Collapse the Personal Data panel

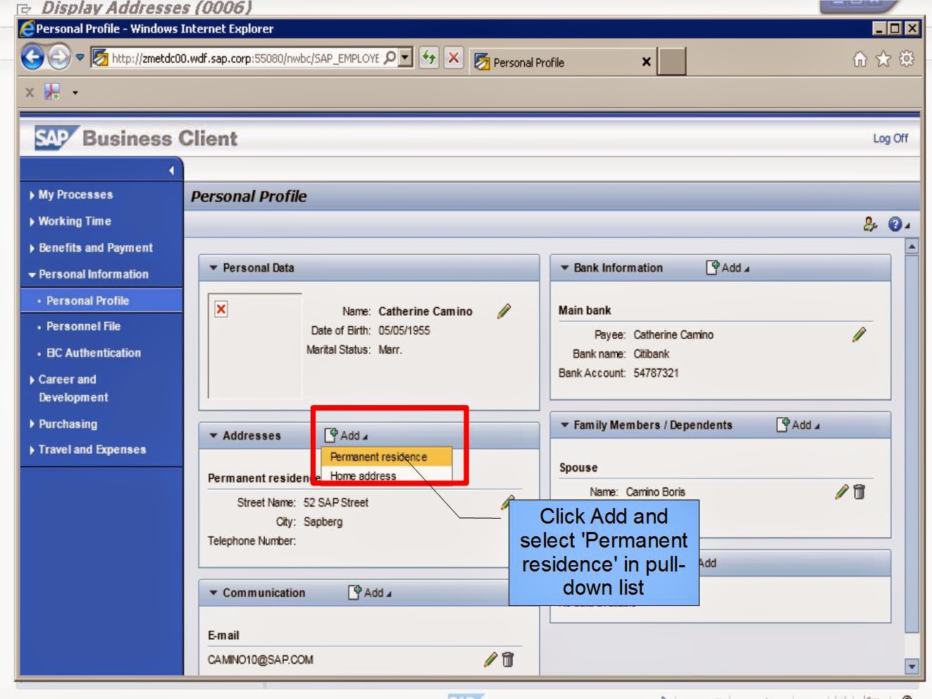(213, 268)
